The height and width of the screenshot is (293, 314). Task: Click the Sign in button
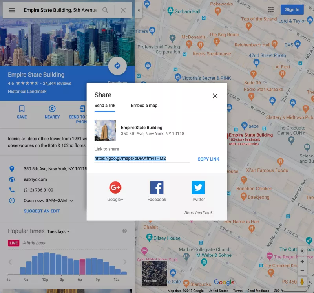coord(292,10)
